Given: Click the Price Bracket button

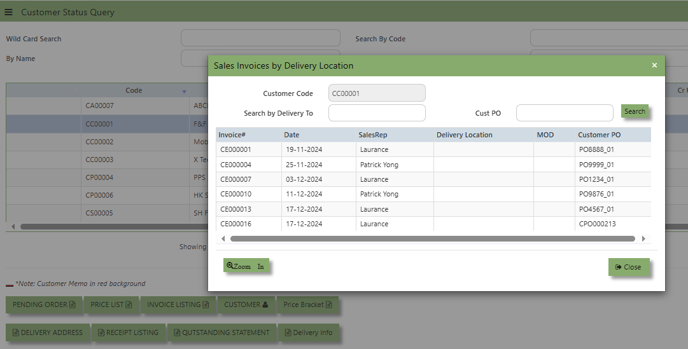Looking at the screenshot, I should (x=307, y=305).
